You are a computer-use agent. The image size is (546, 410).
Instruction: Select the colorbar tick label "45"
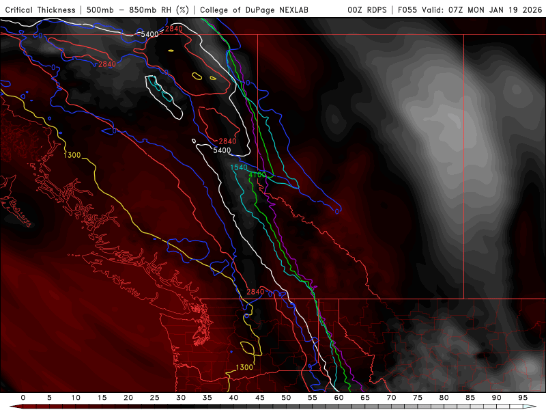(260, 398)
